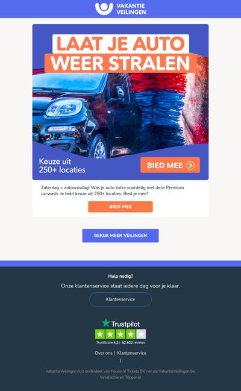Click the BIED MEE button below description
The width and height of the screenshot is (241, 391).
(x=120, y=207)
